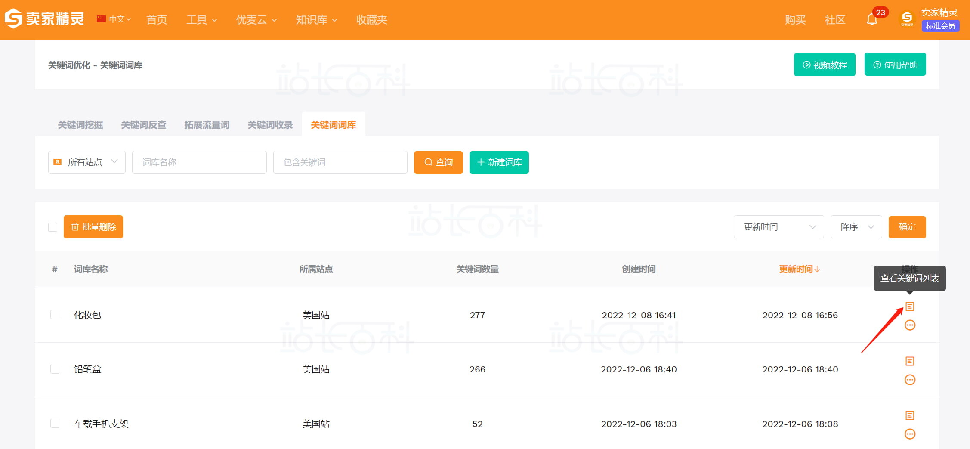Image resolution: width=970 pixels, height=449 pixels.
Task: Select the checkbox for 化妆包 row
Action: tap(55, 315)
